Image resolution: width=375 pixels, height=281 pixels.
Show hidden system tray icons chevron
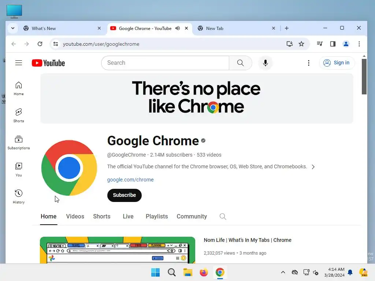coord(283,272)
